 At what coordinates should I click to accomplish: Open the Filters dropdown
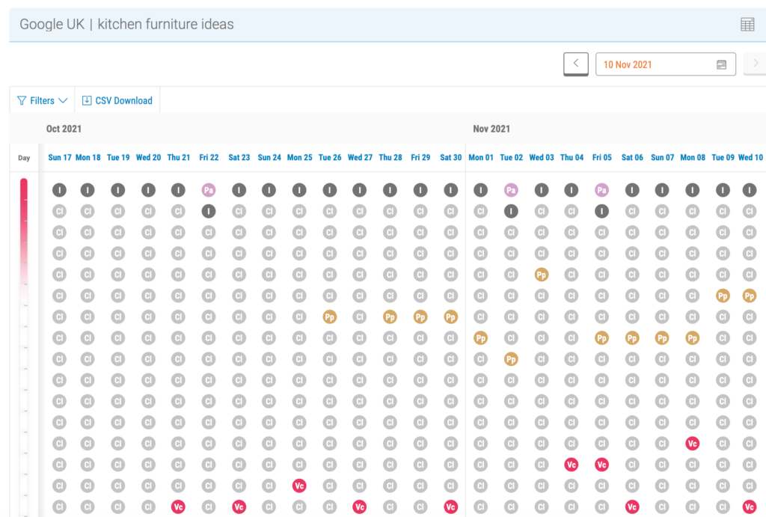(41, 100)
